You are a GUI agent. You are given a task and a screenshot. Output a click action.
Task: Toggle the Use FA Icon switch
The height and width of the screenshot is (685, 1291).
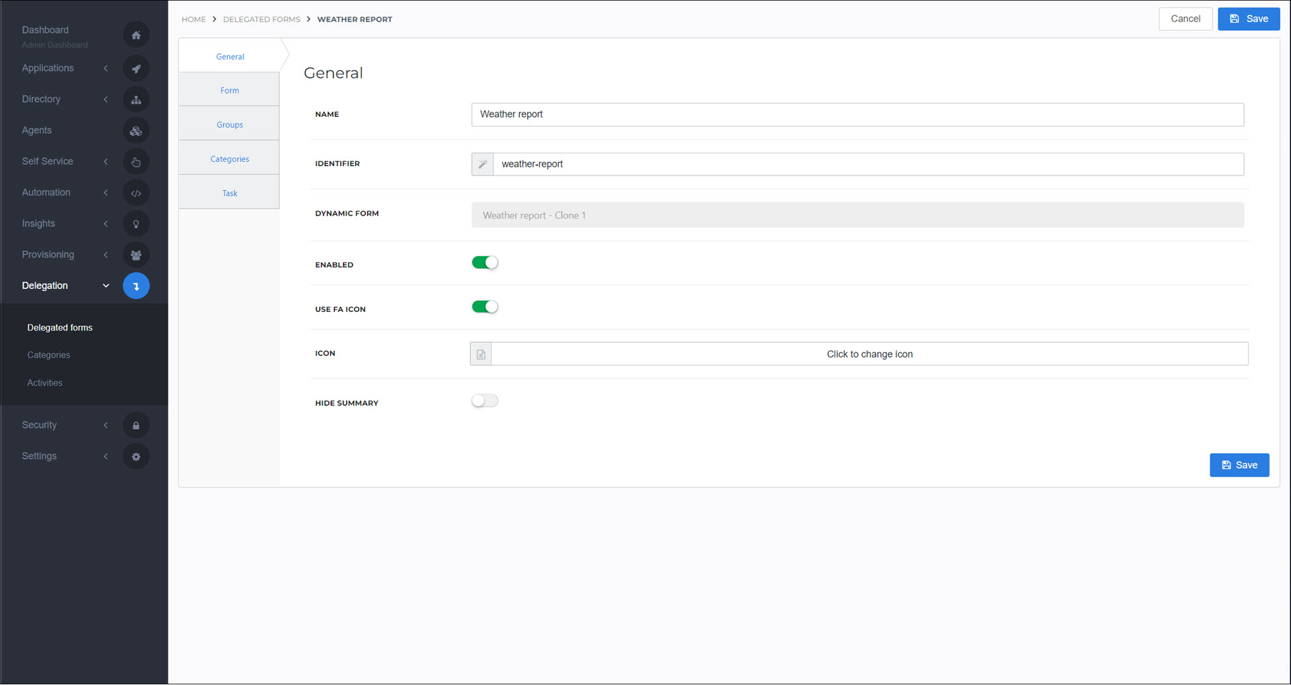pos(485,307)
